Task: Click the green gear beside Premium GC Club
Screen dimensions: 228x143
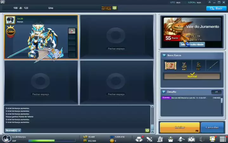Action: 115,8
